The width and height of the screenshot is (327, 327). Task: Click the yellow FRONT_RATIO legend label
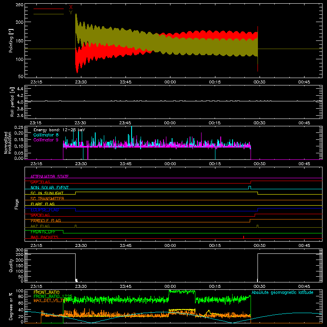click(x=47, y=292)
